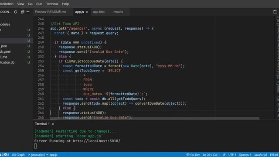Refresh the explorer file list
Viewport: 279px width, 157px height.
pyautogui.click(x=16, y=12)
